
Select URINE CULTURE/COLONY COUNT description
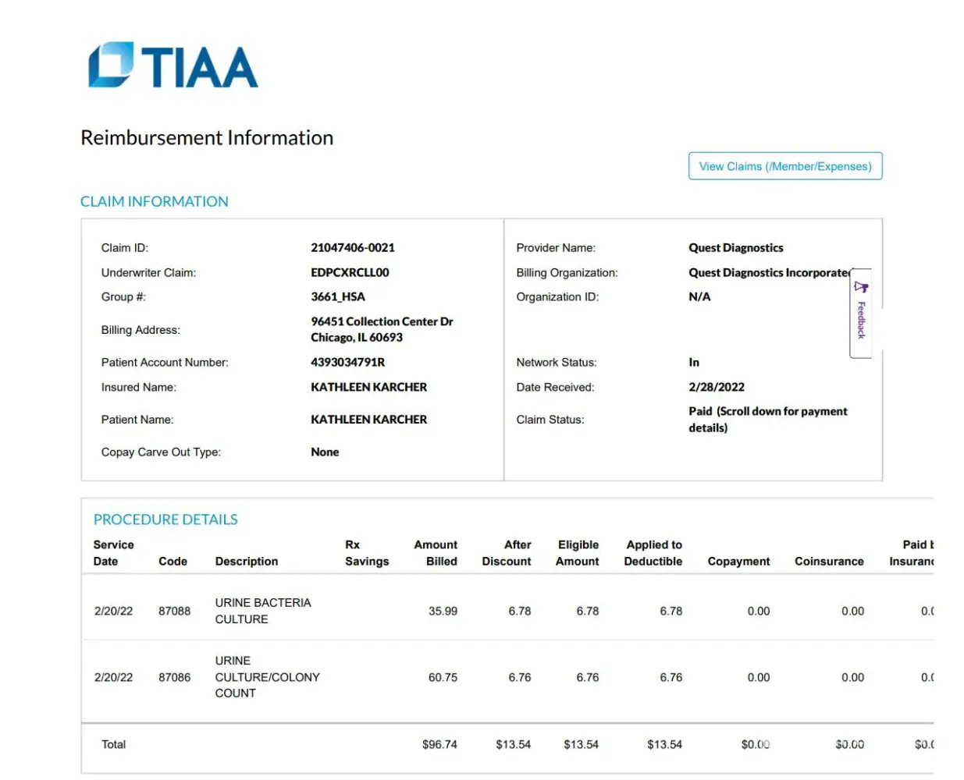coord(268,677)
